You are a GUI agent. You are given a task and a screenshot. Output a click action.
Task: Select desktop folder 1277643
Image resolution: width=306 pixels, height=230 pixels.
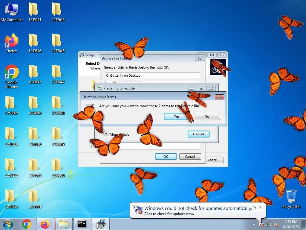[35, 168]
